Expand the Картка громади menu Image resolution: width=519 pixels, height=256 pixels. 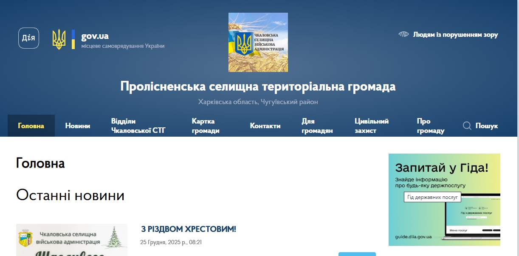(x=206, y=126)
